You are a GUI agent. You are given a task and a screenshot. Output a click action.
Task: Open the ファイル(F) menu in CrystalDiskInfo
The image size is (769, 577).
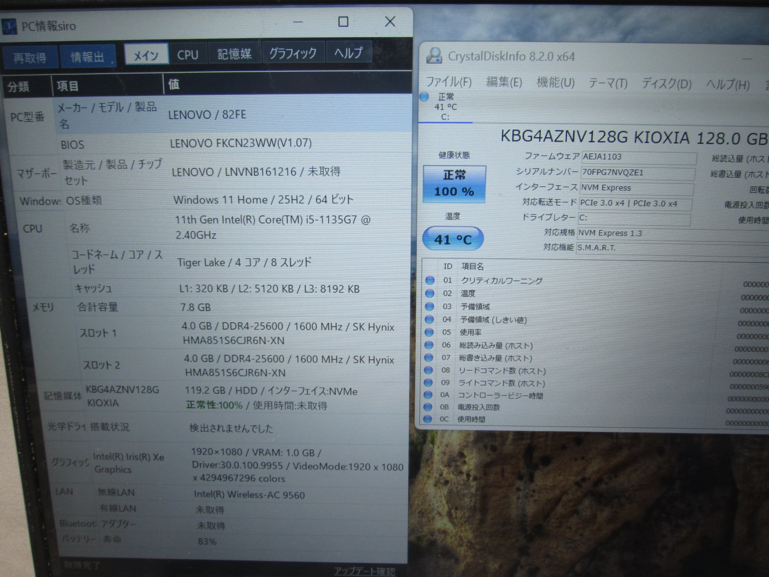tap(449, 81)
